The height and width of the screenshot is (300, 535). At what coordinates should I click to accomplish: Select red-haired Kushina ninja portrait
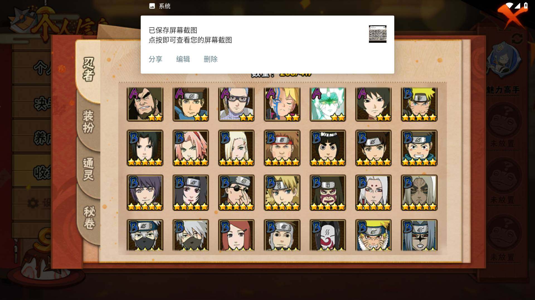click(x=236, y=235)
